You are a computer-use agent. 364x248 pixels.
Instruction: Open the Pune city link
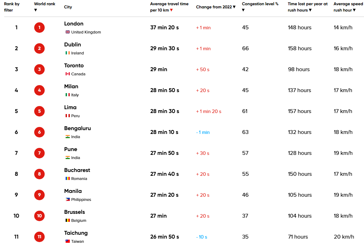tap(70, 149)
